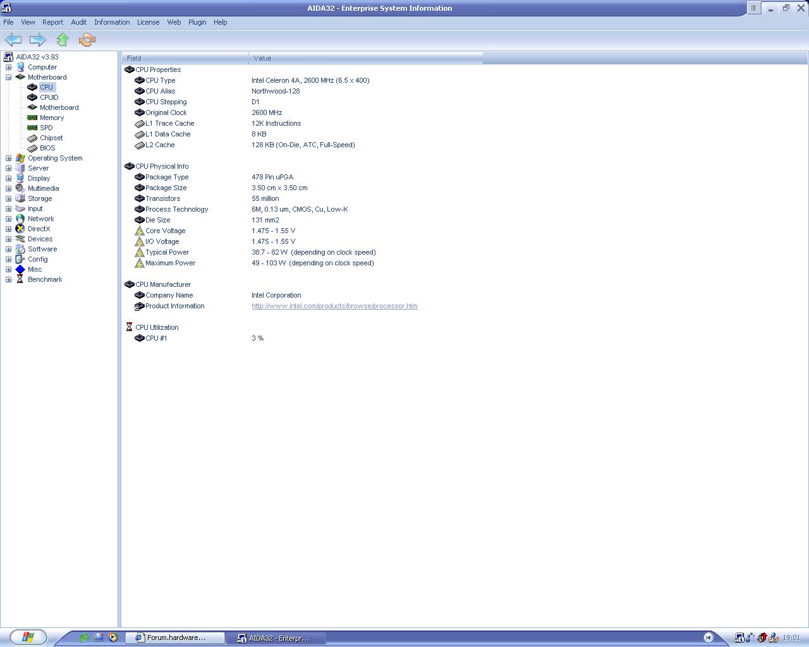Select the 'Northwood-128' value
This screenshot has width=809, height=647.
click(276, 91)
